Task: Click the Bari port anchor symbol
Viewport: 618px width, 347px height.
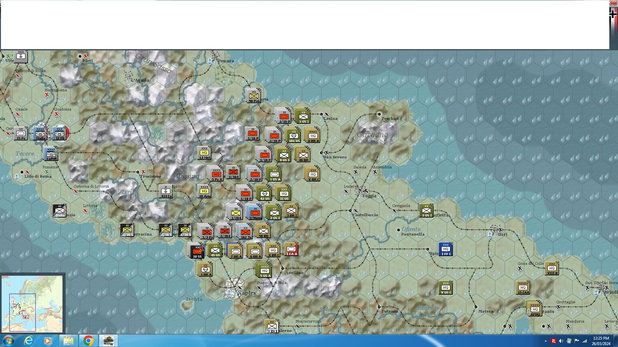Action: [x=490, y=235]
